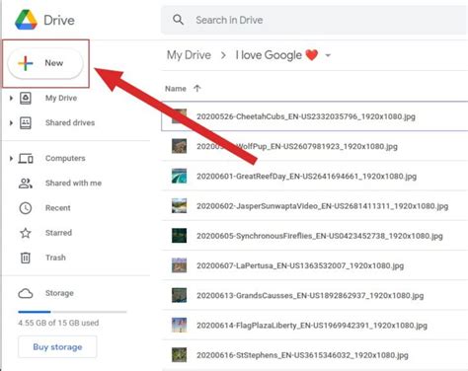
Task: Select the SynchronousFireflies thumbnail
Action: click(179, 236)
